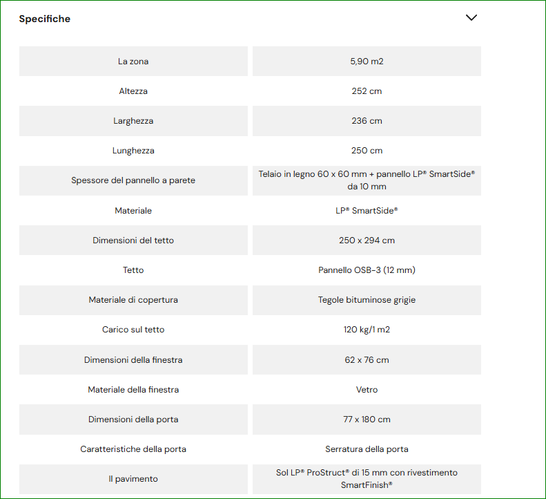The width and height of the screenshot is (546, 499).
Task: Select the 77 x 180 cm door value
Action: [x=367, y=420]
